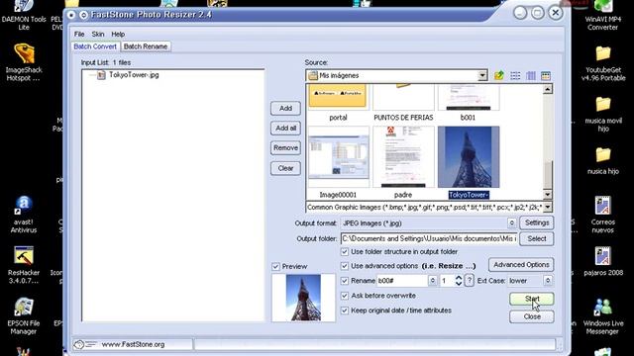Click the Start button

532,299
